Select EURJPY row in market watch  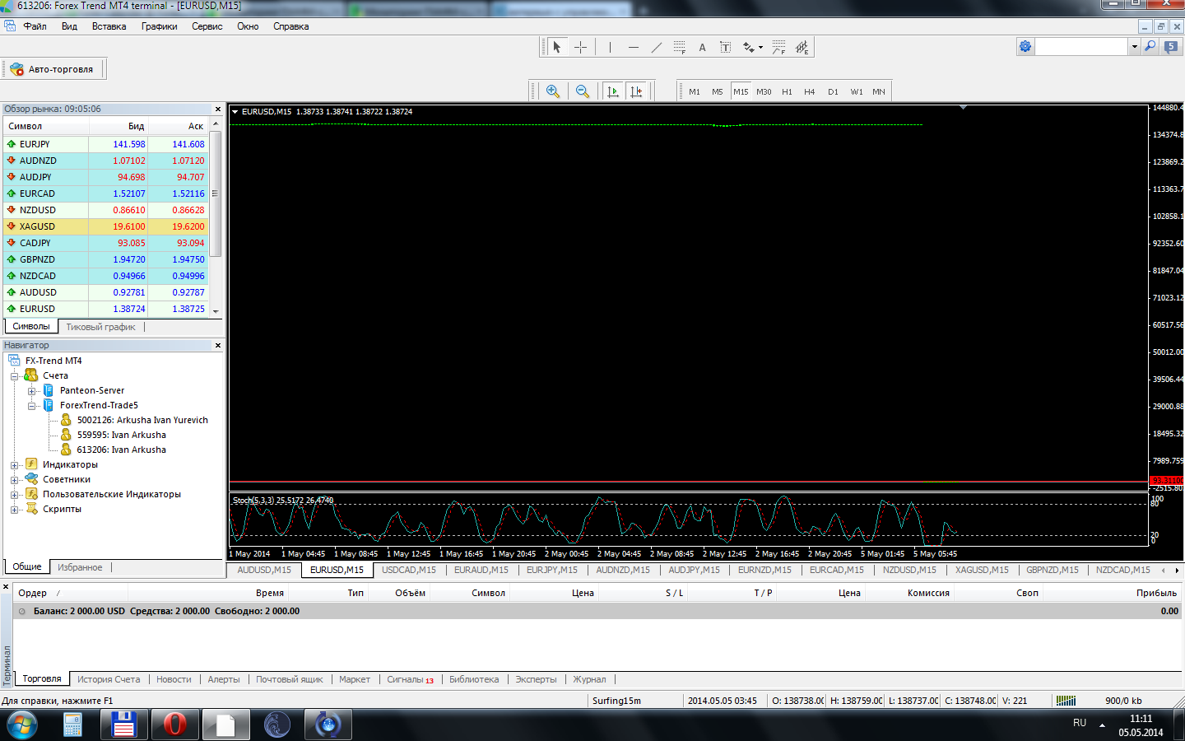[106, 144]
